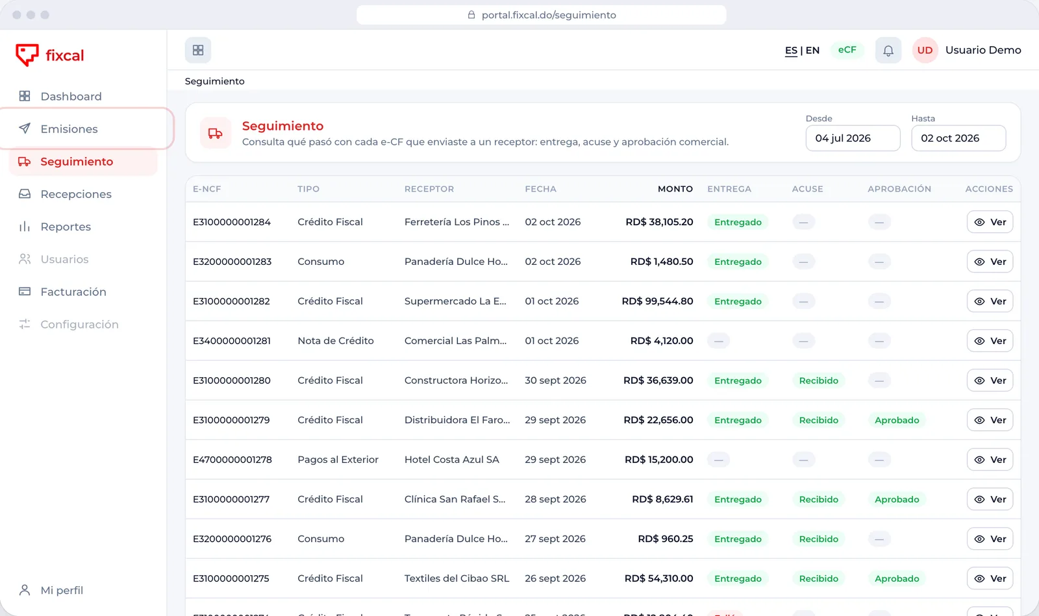The height and width of the screenshot is (616, 1039).
Task: Click Usuario Demo name
Action: [x=983, y=50]
